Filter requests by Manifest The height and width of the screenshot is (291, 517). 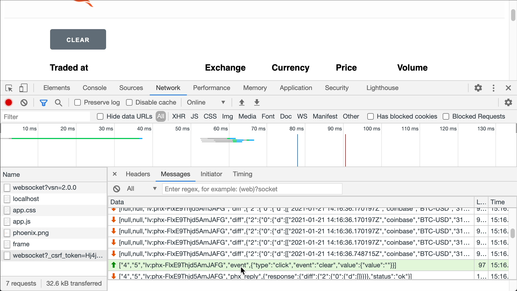(325, 116)
